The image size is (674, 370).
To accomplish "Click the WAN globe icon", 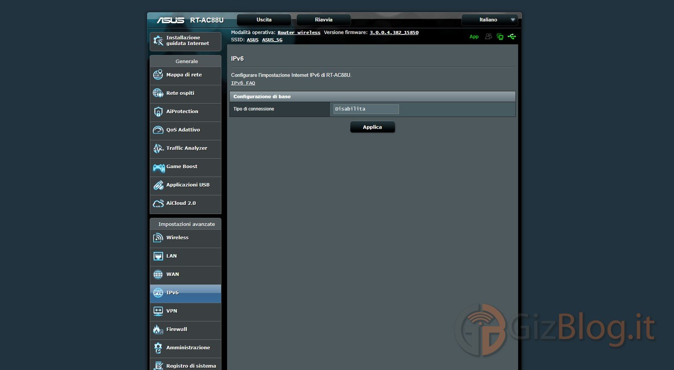I will pos(158,275).
